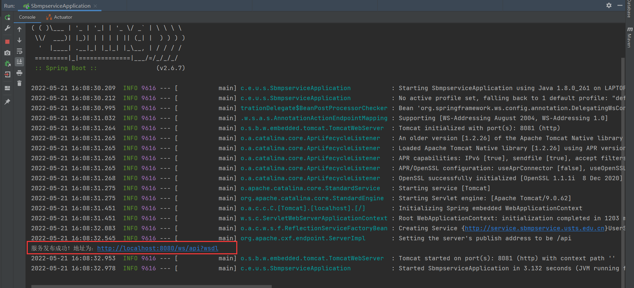Toggle soft-wrap for console output
This screenshot has width=634, height=288.
[x=19, y=51]
